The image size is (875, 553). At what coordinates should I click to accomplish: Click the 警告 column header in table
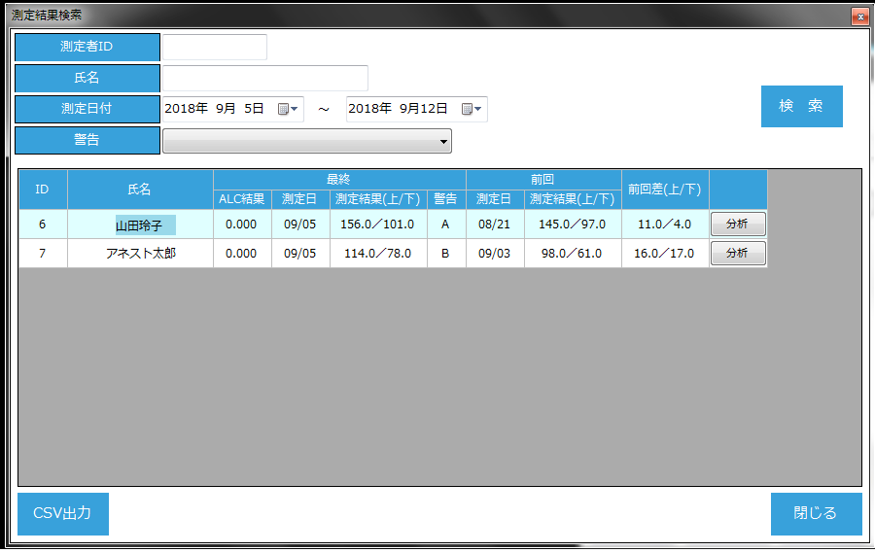[446, 199]
